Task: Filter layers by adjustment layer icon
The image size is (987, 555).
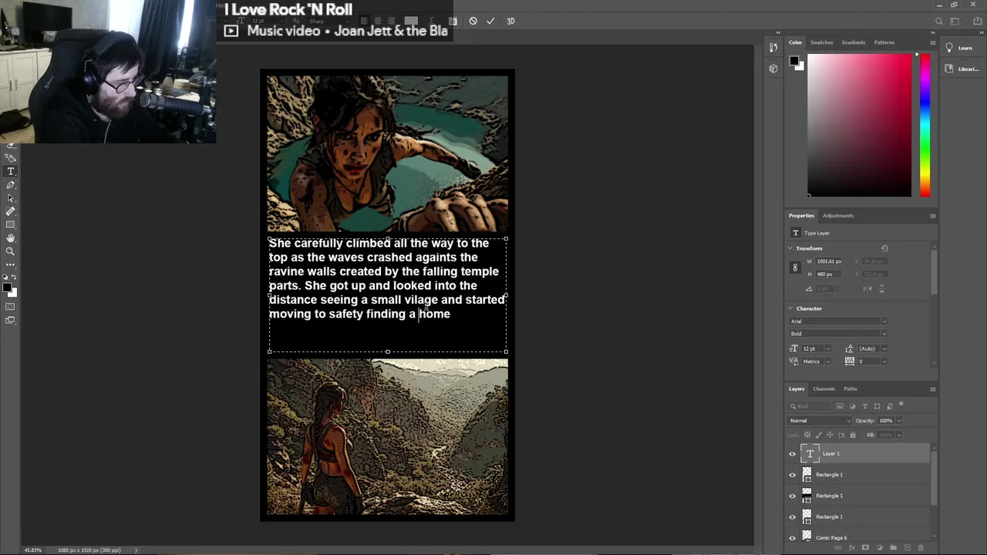Action: [852, 406]
